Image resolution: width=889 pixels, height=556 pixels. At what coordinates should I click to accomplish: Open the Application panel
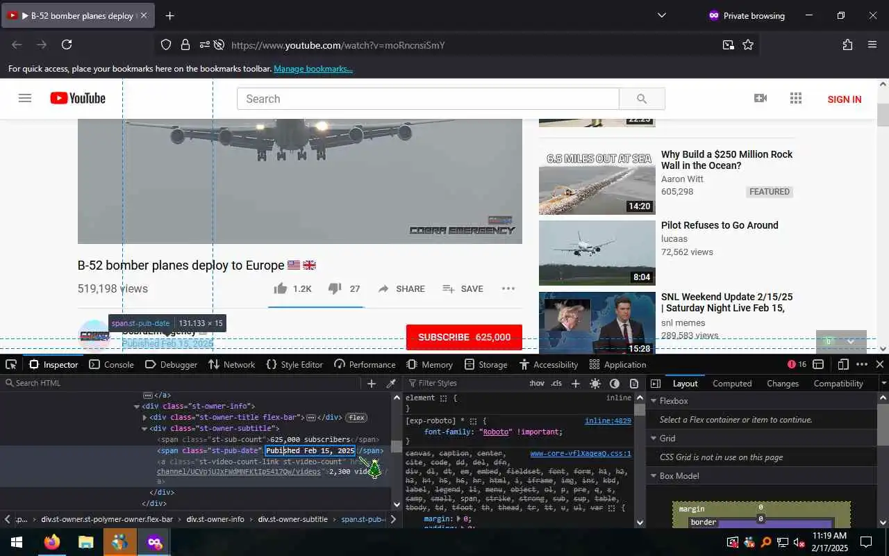(x=617, y=364)
